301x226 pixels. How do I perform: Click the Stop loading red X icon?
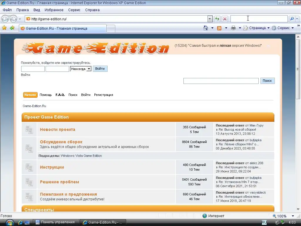pos(225,19)
